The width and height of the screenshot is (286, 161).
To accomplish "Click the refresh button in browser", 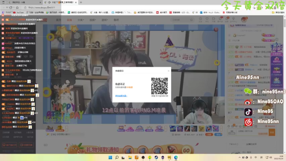I will (11, 8).
